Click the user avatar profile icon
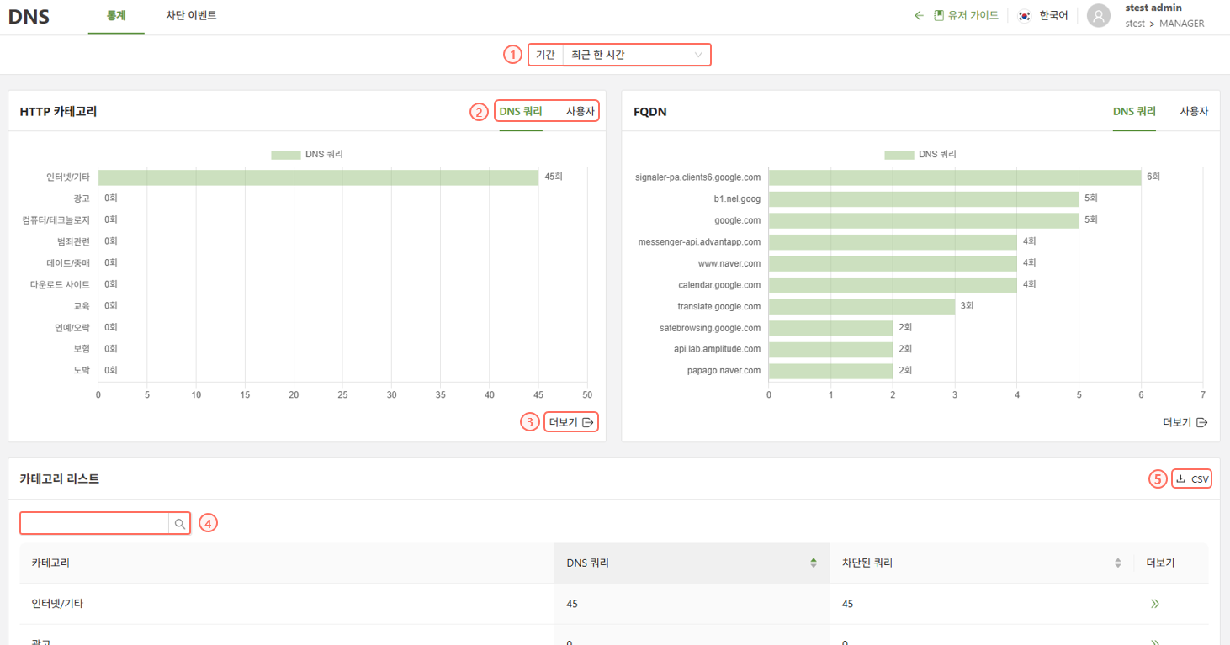 click(x=1098, y=15)
